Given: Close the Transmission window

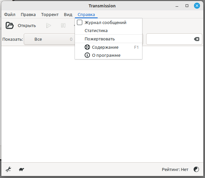Looking at the screenshot, I should tap(197, 6).
